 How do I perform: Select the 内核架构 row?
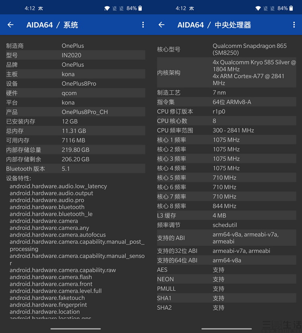click(227, 72)
